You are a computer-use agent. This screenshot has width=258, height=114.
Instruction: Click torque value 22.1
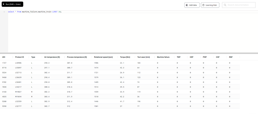pos(122,63)
